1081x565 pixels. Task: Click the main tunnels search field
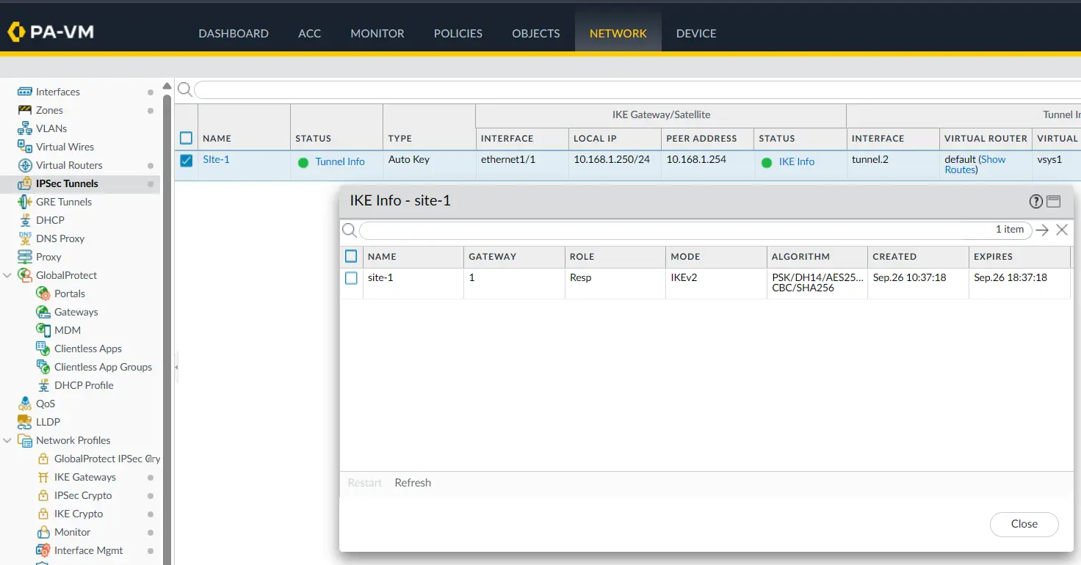pos(637,90)
